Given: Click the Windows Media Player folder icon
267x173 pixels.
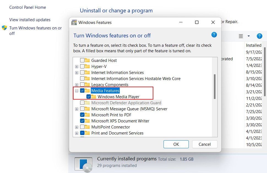Looking at the screenshot, I should click(x=94, y=97).
